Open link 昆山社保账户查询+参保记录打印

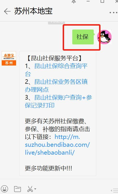58,101
